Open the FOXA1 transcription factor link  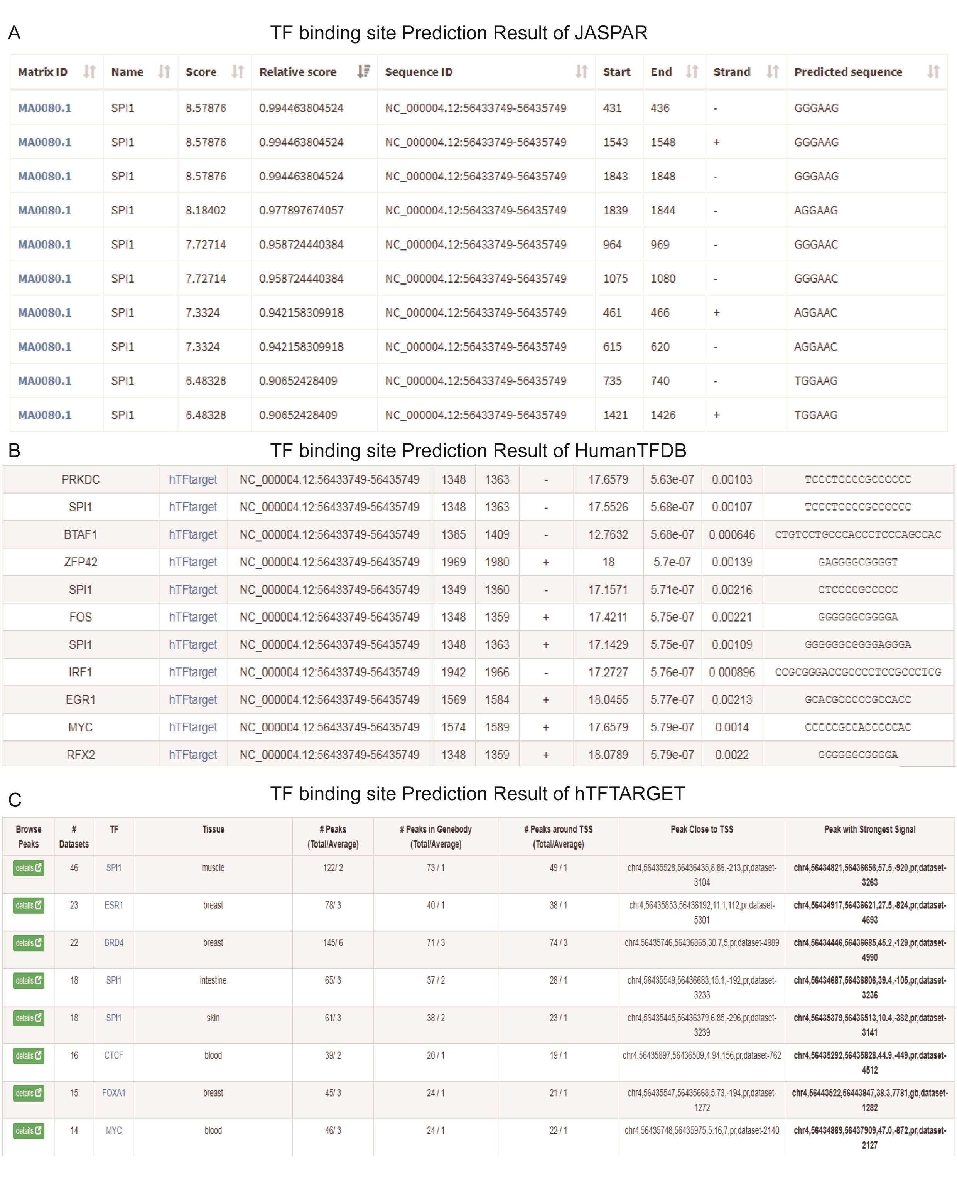113,1093
